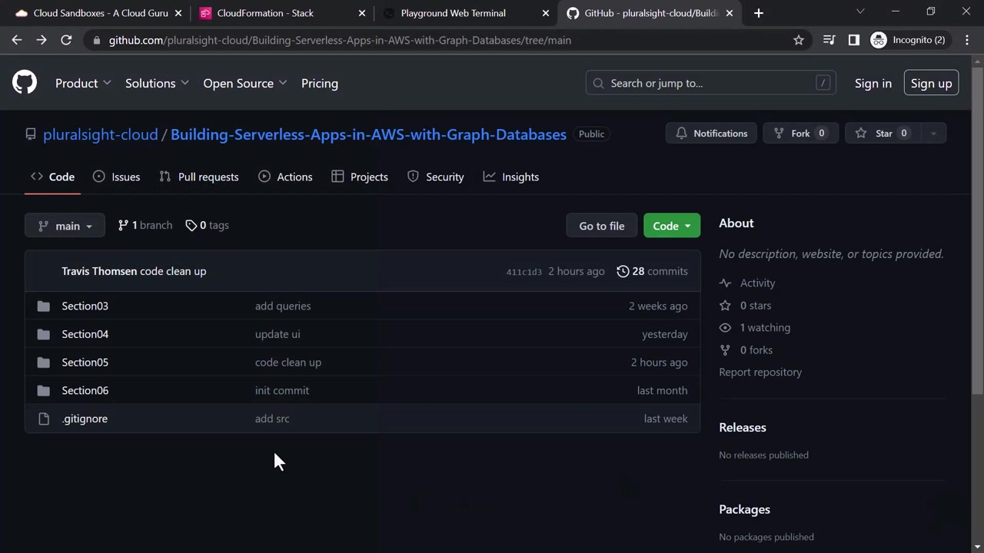Switch to the Issues tab
This screenshot has height=553, width=984.
tap(116, 177)
